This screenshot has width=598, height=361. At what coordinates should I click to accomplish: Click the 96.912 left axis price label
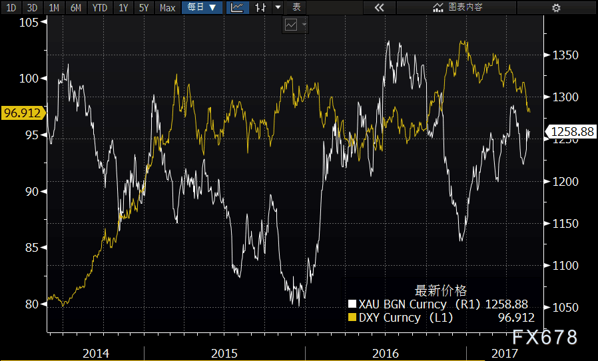[x=23, y=113]
